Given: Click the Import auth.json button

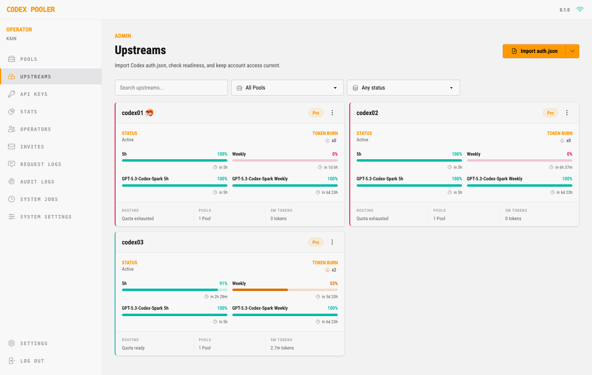Looking at the screenshot, I should [534, 51].
